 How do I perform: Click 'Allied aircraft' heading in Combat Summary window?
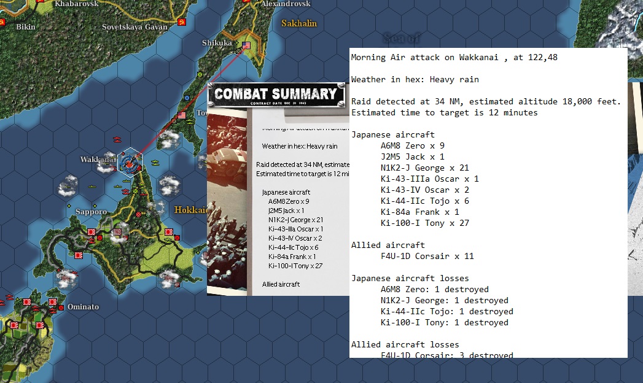pyautogui.click(x=281, y=284)
